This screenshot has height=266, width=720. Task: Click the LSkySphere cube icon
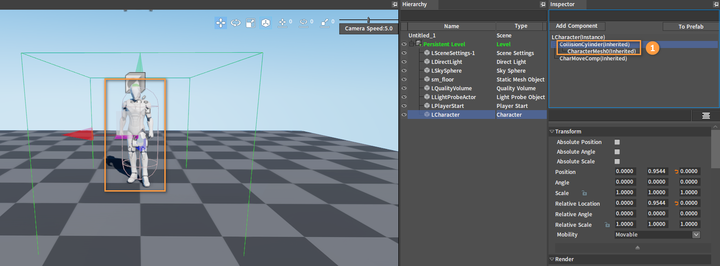pyautogui.click(x=427, y=70)
